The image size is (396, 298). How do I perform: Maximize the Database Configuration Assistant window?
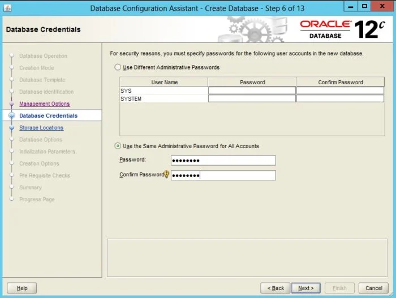pyautogui.click(x=364, y=6)
